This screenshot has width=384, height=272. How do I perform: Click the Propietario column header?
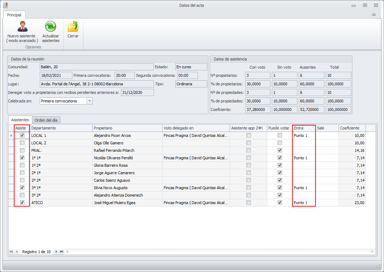click(x=127, y=128)
